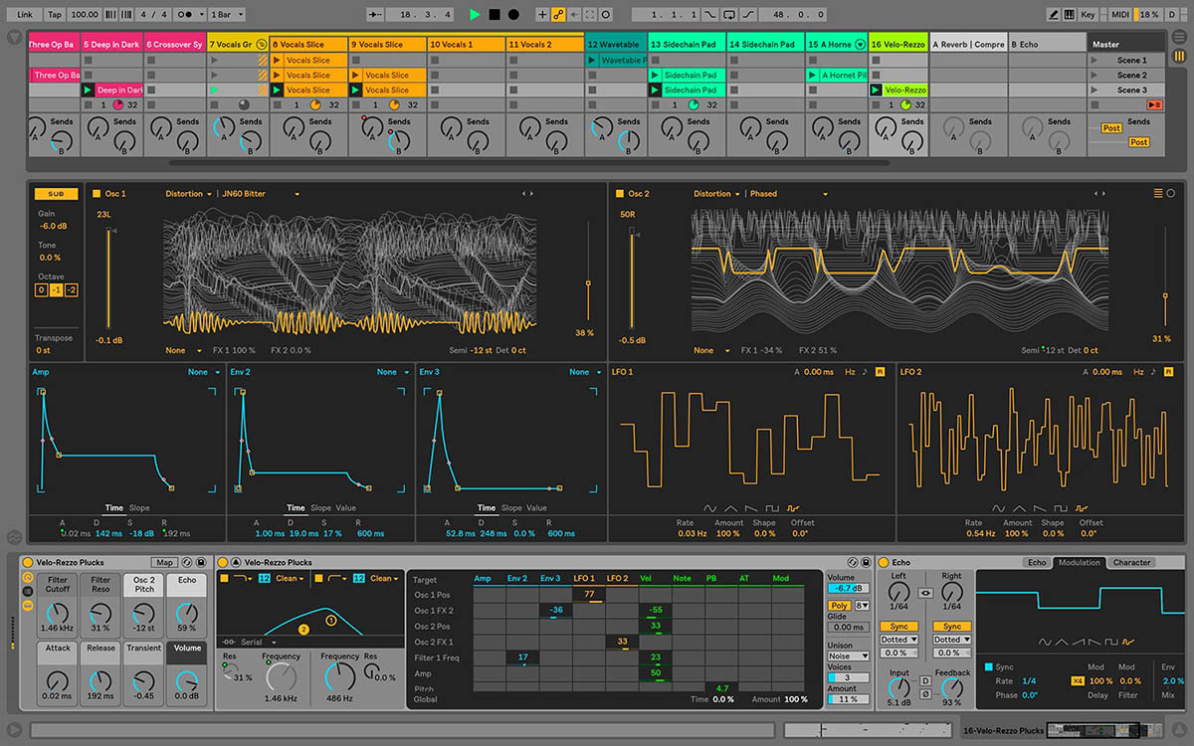Open the Unison Noise mode dropdown

[848, 655]
